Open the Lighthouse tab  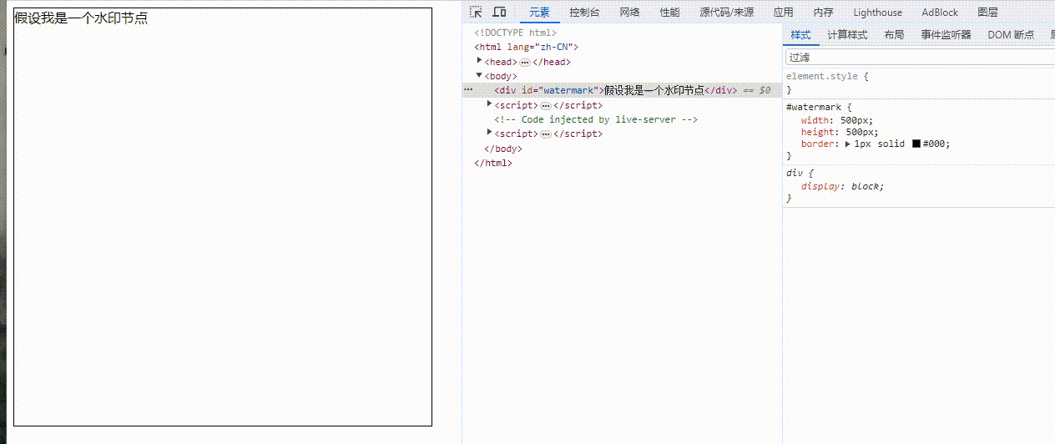[x=877, y=13]
